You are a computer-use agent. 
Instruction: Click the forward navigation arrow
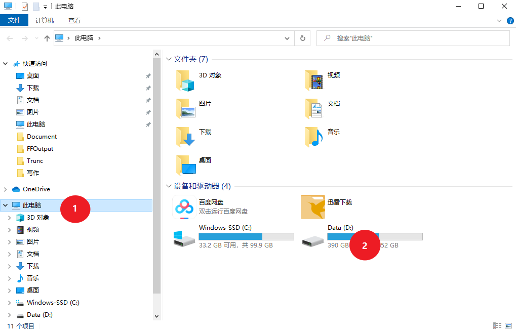pyautogui.click(x=25, y=38)
